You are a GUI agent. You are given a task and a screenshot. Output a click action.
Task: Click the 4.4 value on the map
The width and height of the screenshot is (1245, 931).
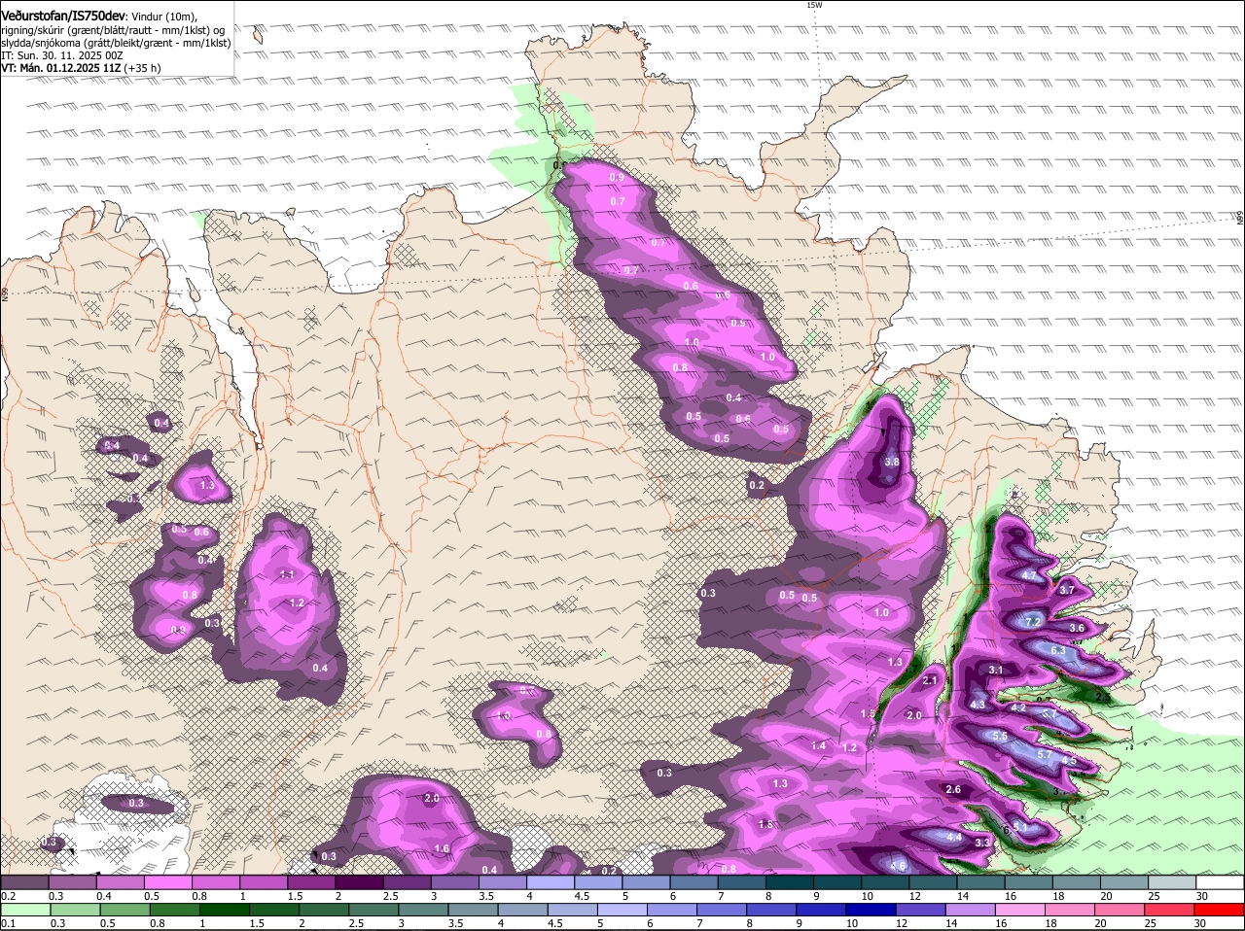(954, 837)
